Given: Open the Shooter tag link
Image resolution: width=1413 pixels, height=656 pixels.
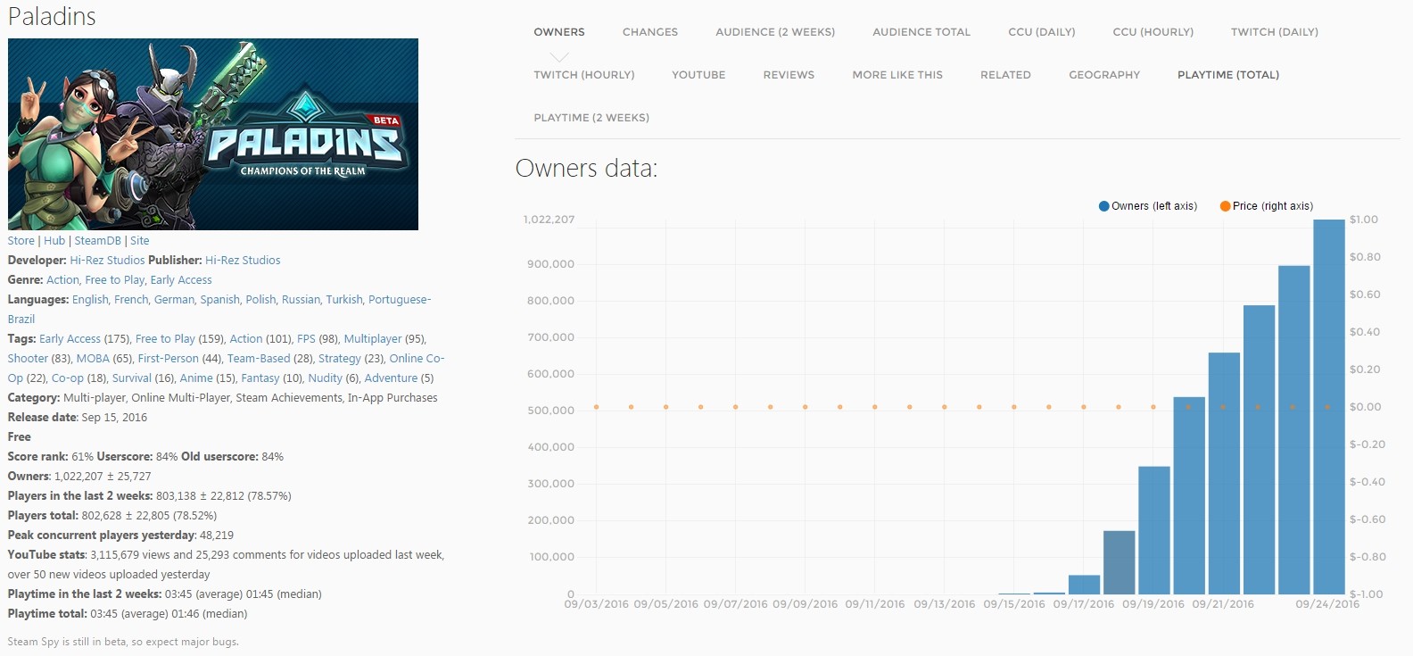Looking at the screenshot, I should [28, 359].
